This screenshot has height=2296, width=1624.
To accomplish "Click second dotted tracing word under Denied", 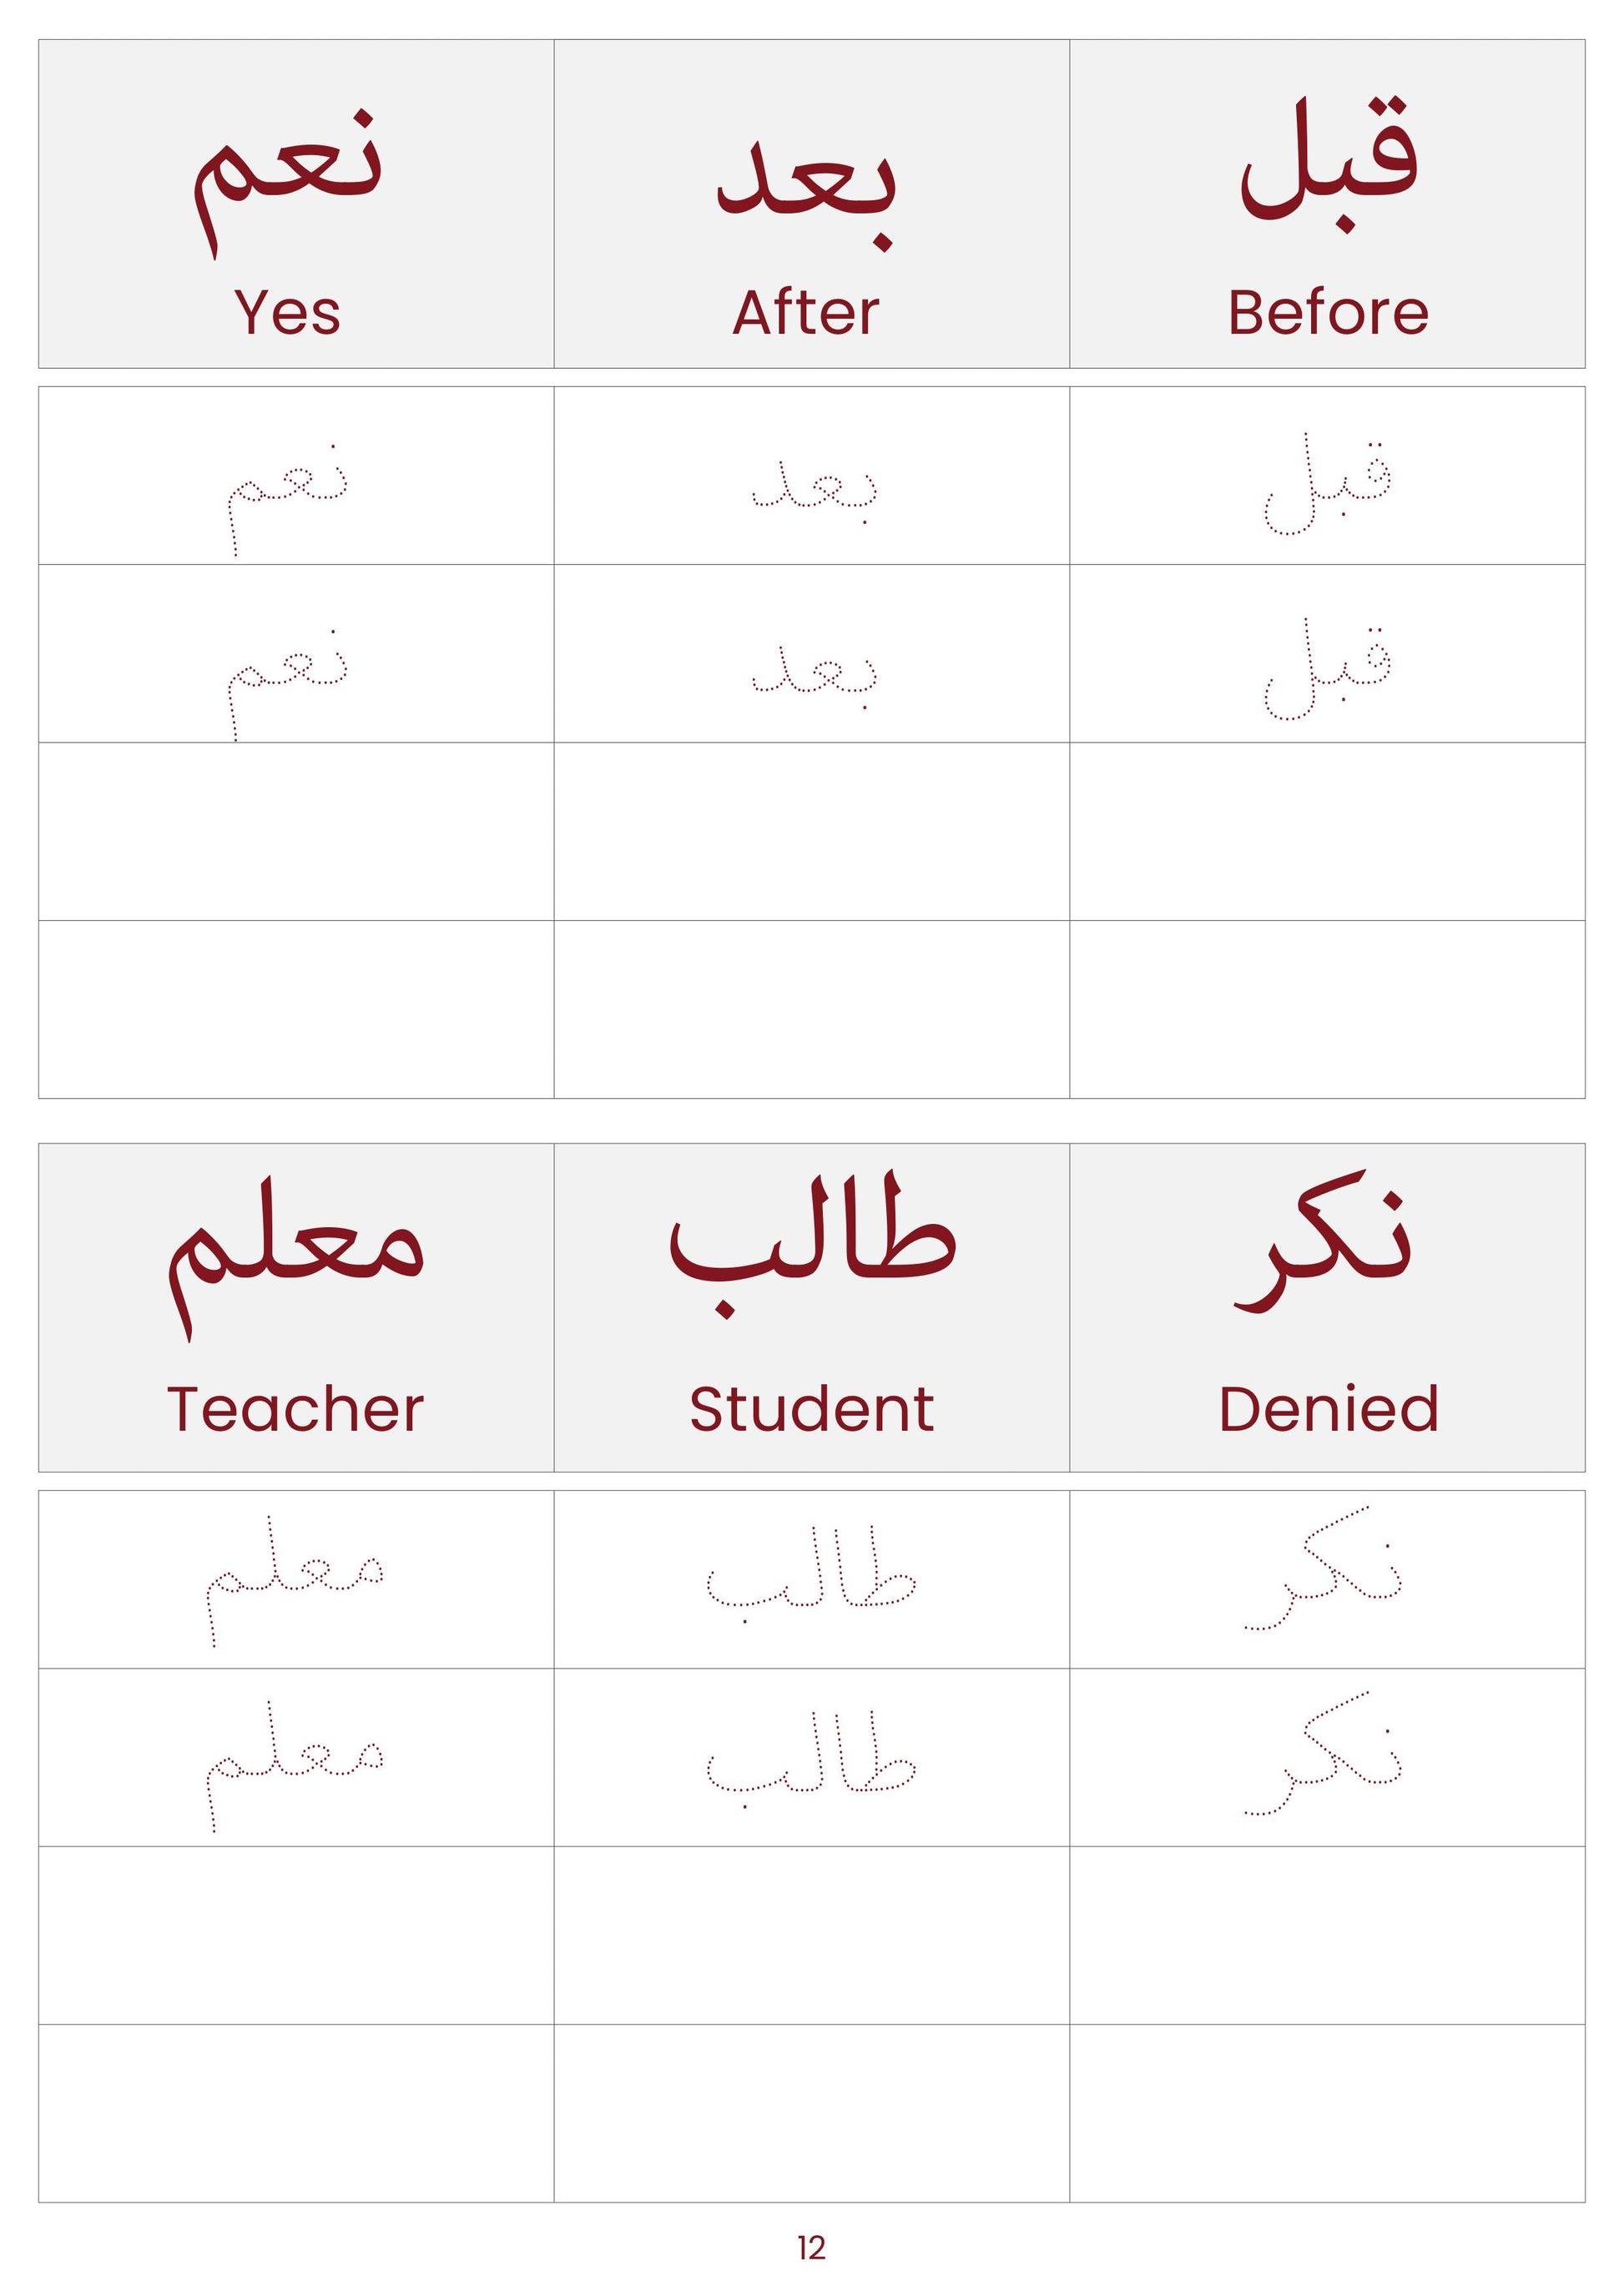I will tap(1323, 1754).
